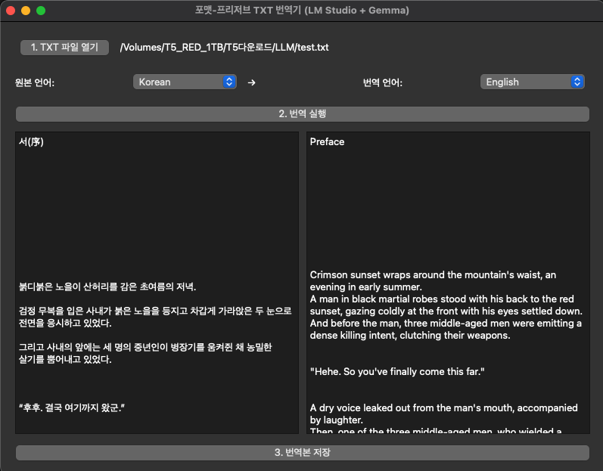Minimize the window with the yellow button
Screen dimensions: 603x471
click(x=26, y=11)
